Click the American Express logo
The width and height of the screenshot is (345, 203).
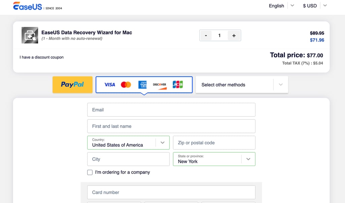(x=143, y=84)
